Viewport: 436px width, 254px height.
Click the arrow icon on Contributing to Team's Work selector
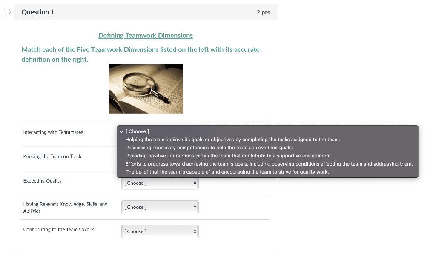tap(195, 231)
